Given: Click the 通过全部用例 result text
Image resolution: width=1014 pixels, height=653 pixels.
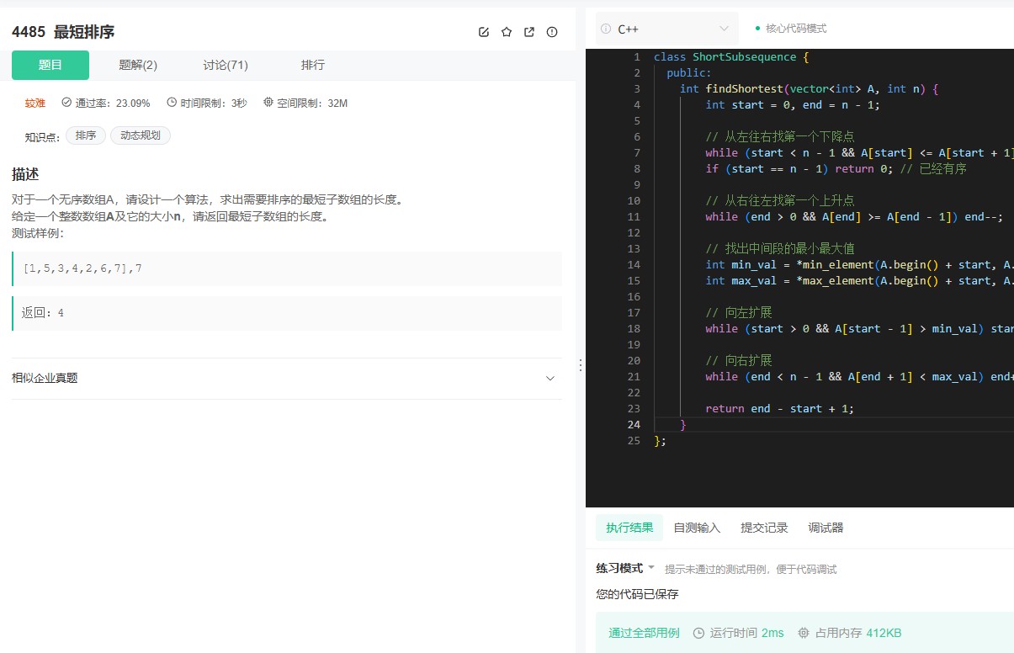Looking at the screenshot, I should point(644,633).
